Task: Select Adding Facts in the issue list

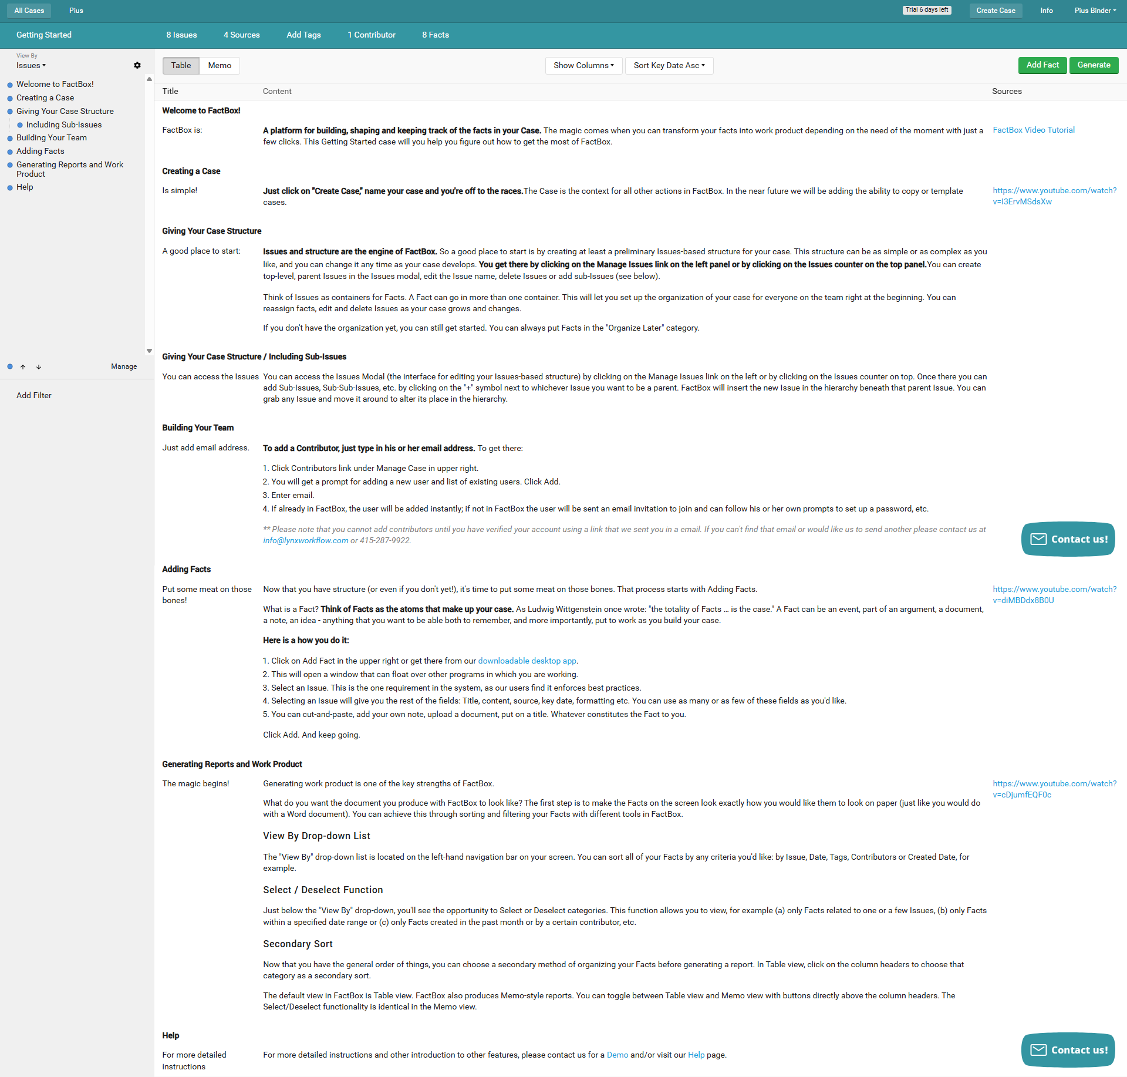Action: (41, 151)
